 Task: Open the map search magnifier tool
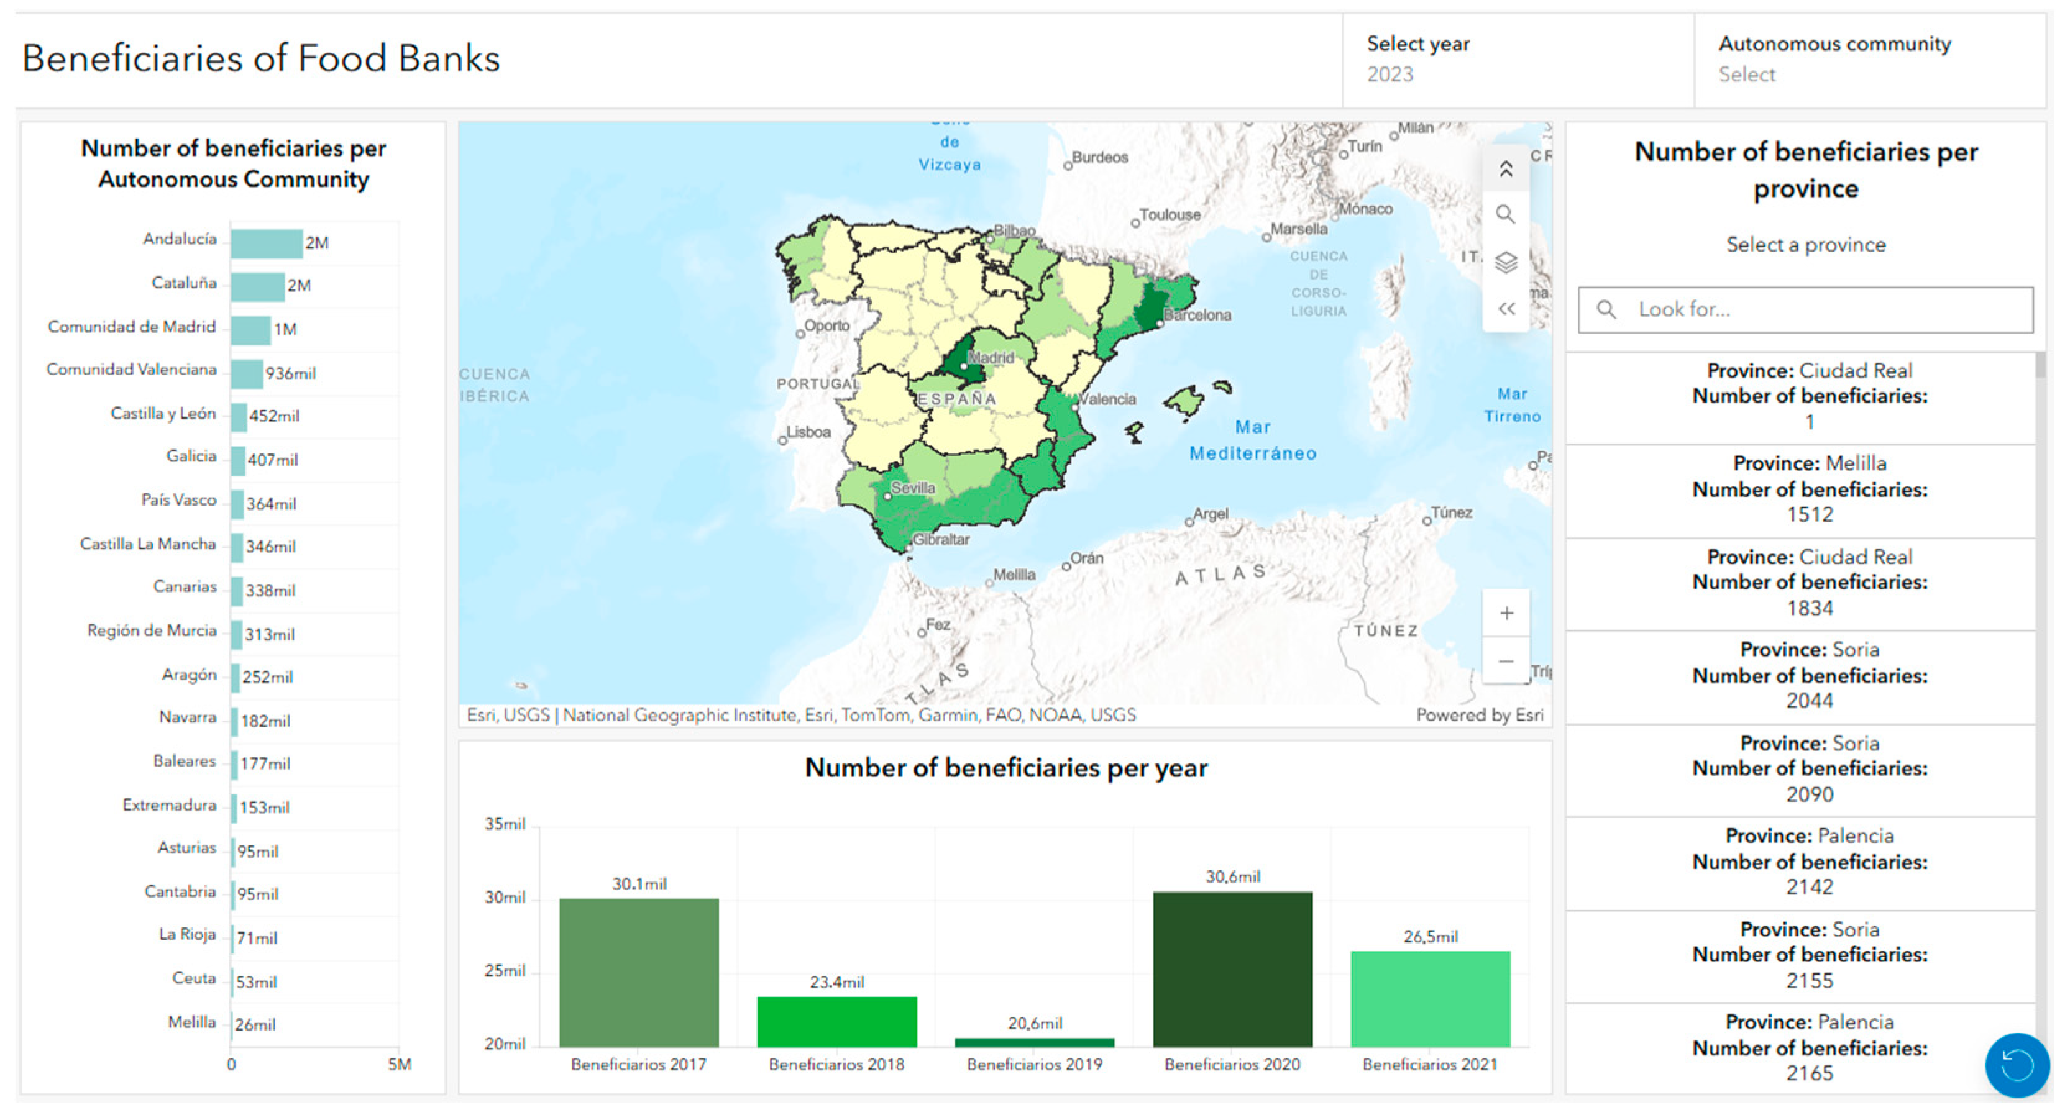[x=1506, y=215]
